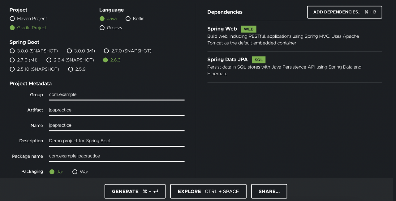Image resolution: width=396 pixels, height=201 pixels.
Task: Click the Spring Web description text
Action: pyautogui.click(x=283, y=40)
